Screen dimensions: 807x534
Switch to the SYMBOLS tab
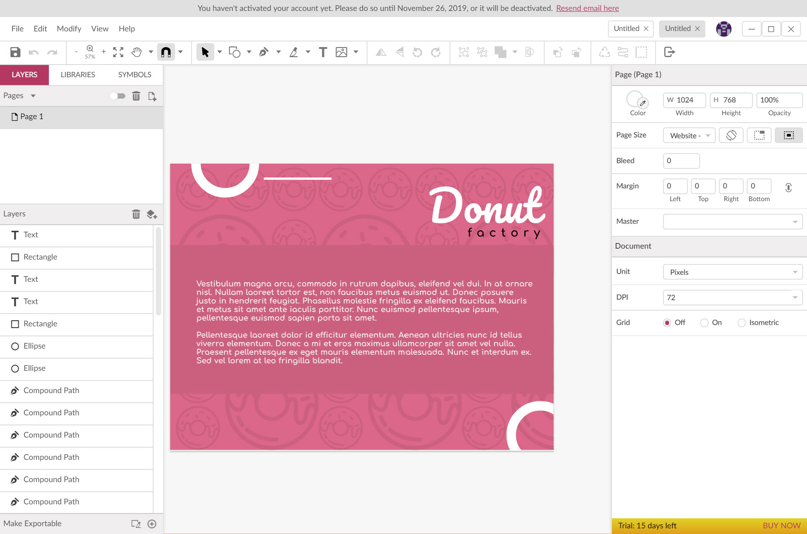(x=134, y=75)
